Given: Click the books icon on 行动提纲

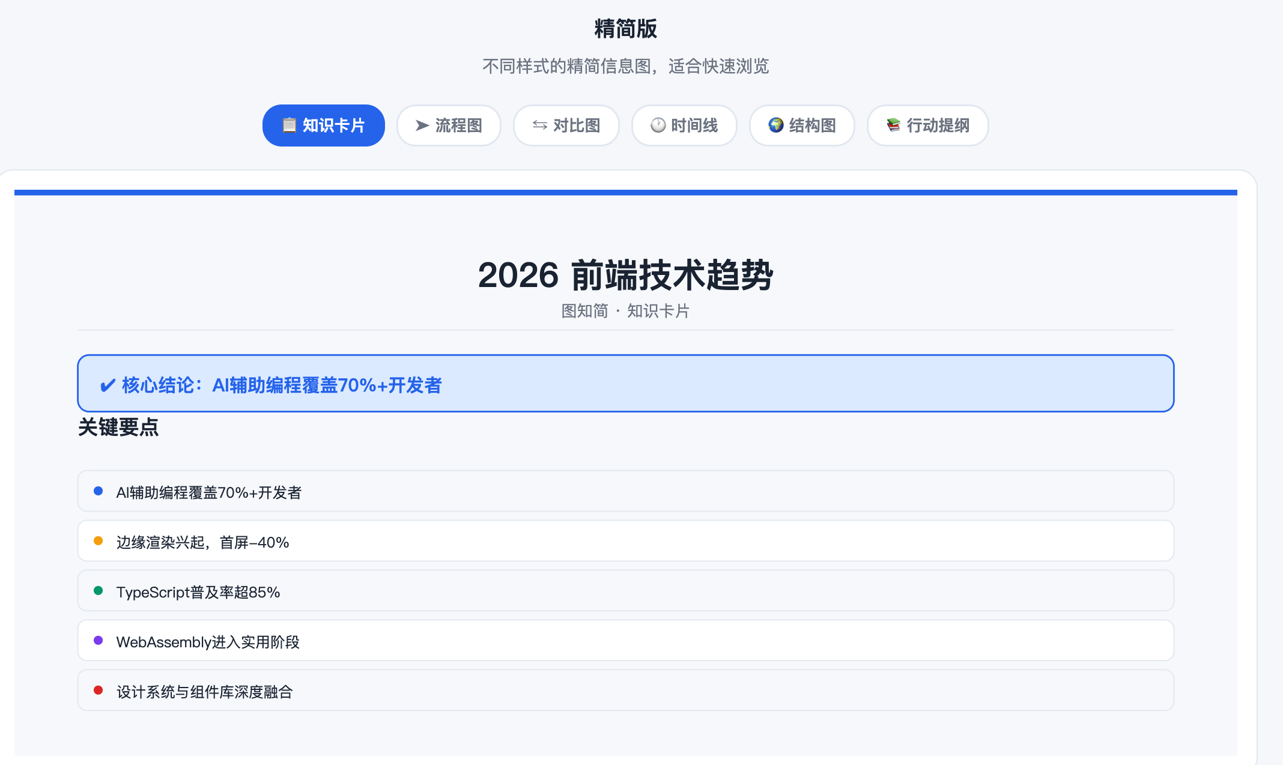Looking at the screenshot, I should [894, 125].
